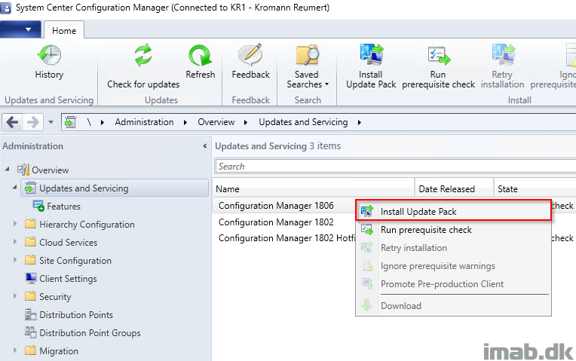The image size is (576, 361).
Task: Open Distribution Point Groups node
Action: [83, 332]
